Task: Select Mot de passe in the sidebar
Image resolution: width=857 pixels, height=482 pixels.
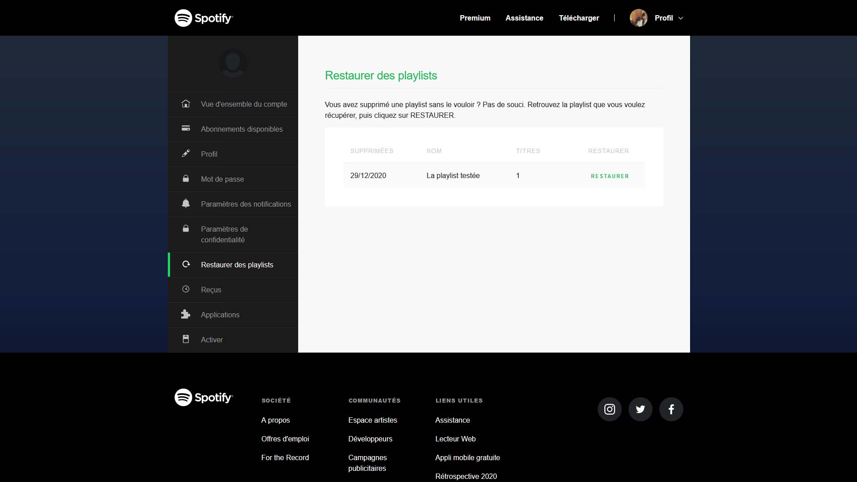Action: pyautogui.click(x=233, y=179)
